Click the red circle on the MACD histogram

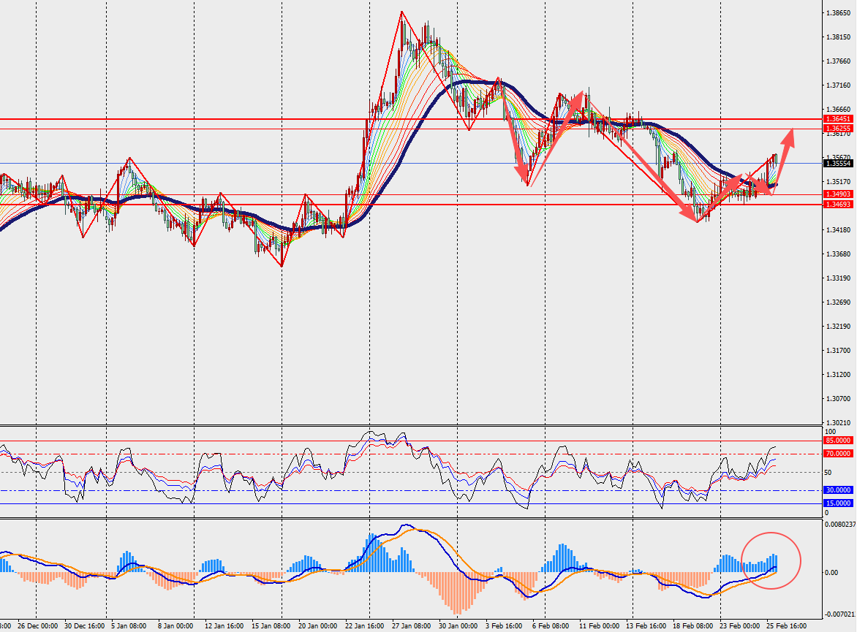771,560
